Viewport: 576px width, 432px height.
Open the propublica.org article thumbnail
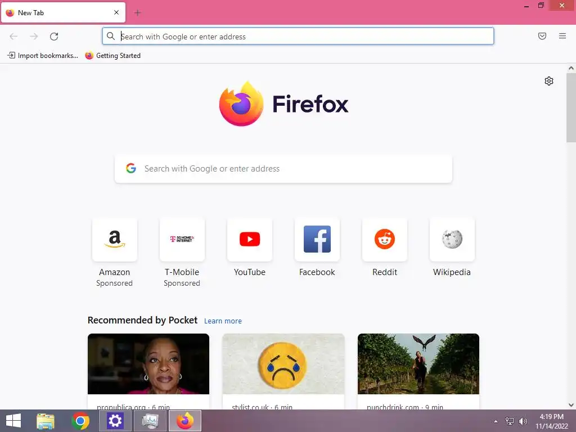148,364
